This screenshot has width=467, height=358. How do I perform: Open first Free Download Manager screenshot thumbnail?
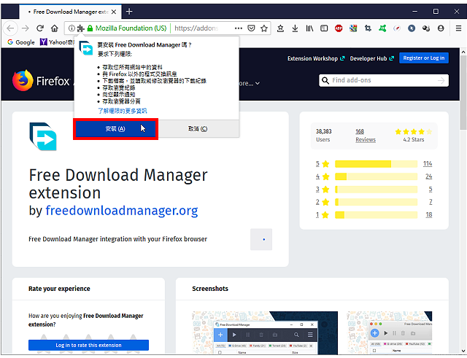pos(265,332)
